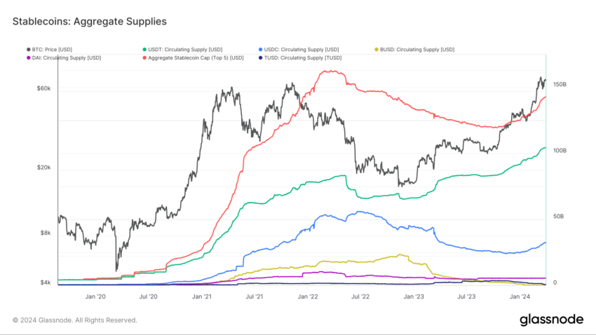Click the yellow BUSD legend dot
This screenshot has width=596, height=335.
point(378,50)
